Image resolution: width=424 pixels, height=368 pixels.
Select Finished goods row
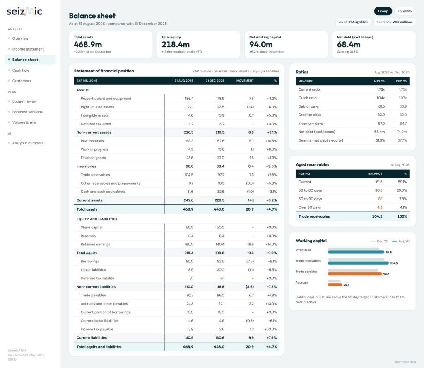pos(176,158)
